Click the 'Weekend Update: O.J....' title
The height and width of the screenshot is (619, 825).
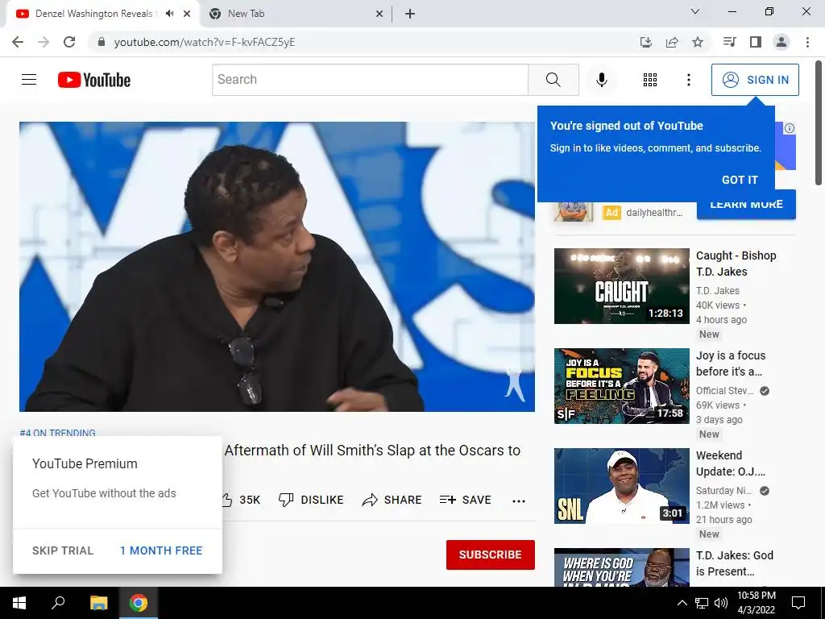pyautogui.click(x=730, y=463)
